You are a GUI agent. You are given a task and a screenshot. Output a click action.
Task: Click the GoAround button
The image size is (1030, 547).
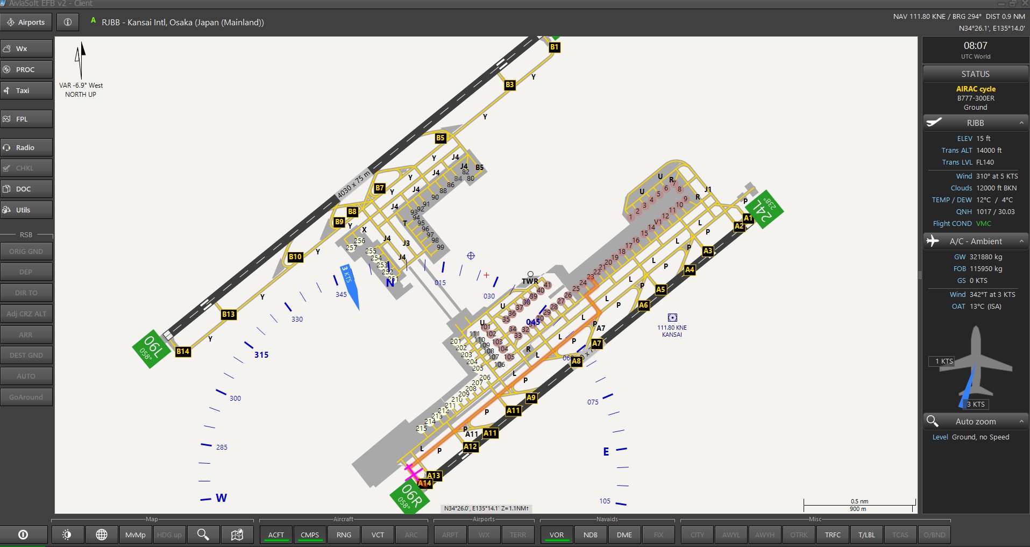click(x=26, y=397)
